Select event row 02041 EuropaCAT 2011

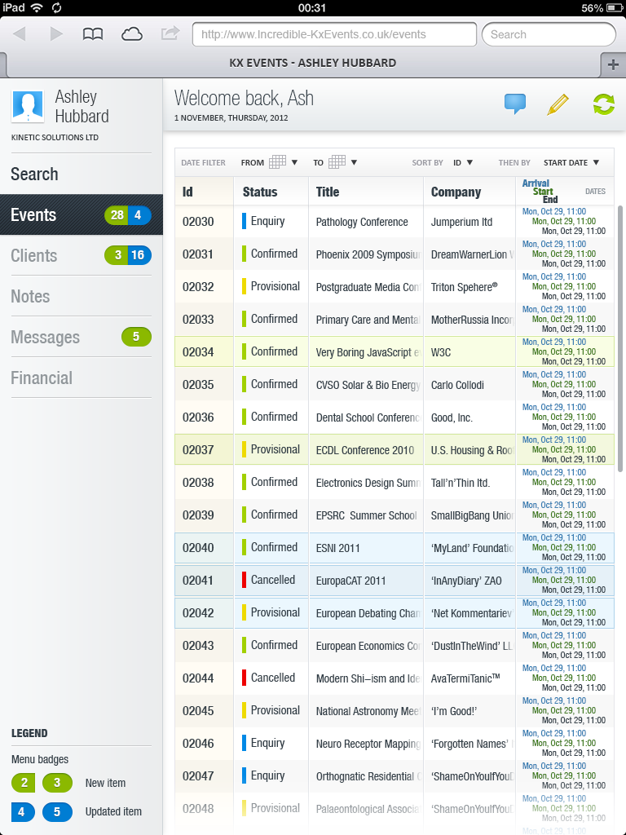coord(350,581)
